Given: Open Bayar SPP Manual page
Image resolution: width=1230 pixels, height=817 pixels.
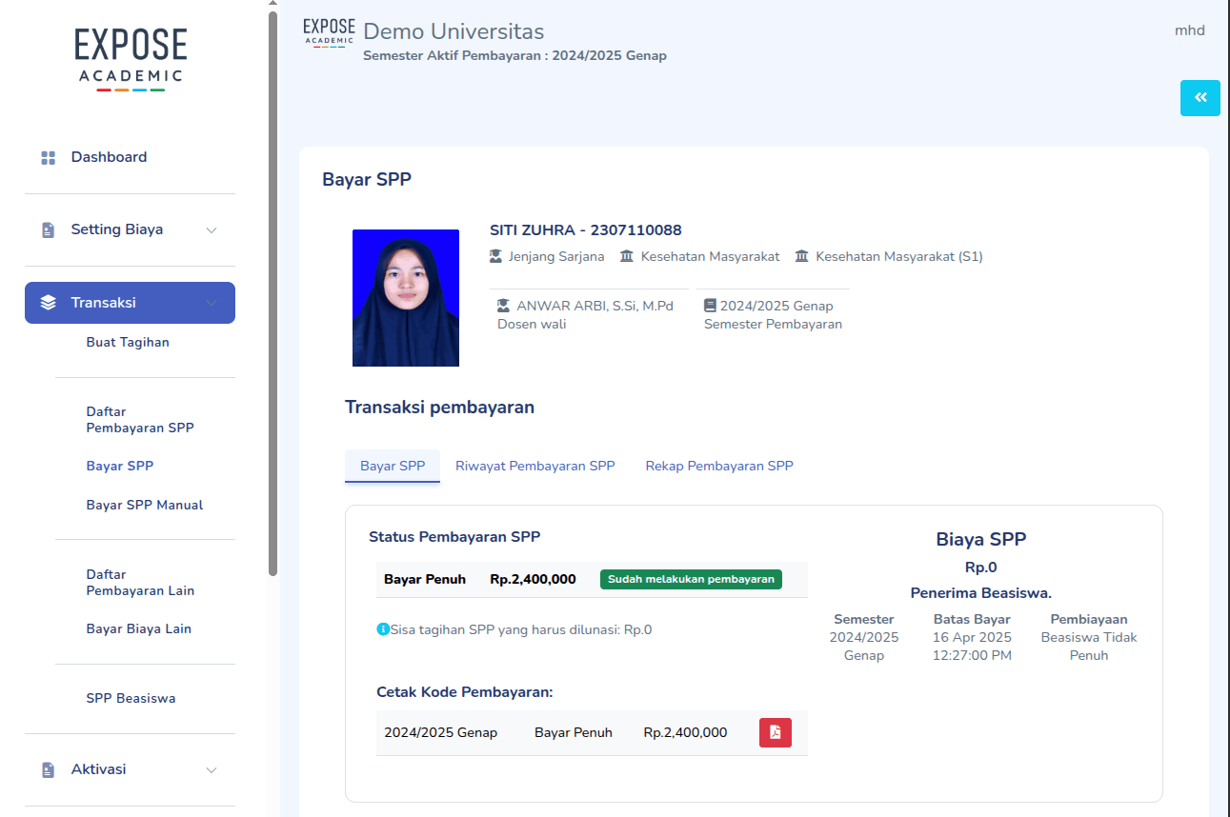Looking at the screenshot, I should (x=144, y=505).
